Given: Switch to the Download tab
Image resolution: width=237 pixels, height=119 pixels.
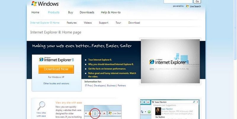Looking at the screenshot, I should [x=134, y=23].
